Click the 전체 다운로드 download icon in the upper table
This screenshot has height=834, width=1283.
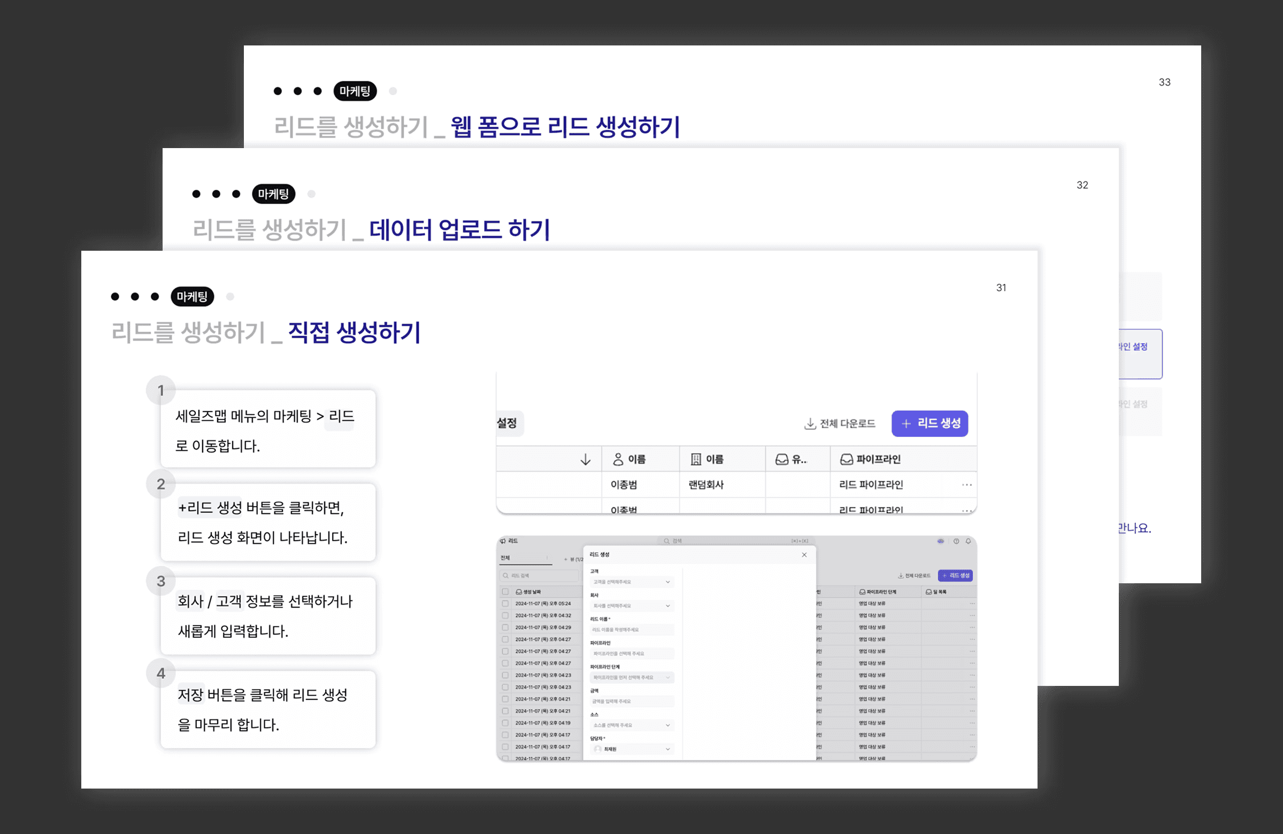tap(810, 424)
